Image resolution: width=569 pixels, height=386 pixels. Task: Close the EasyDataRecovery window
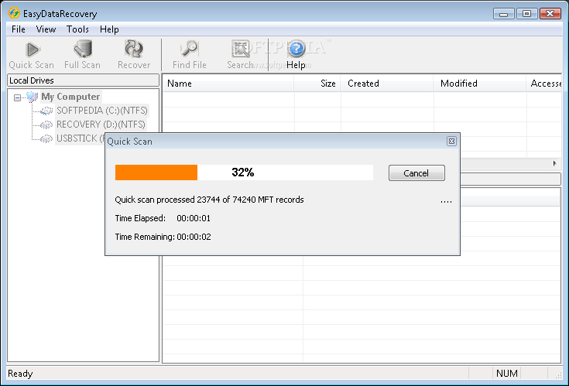point(550,14)
